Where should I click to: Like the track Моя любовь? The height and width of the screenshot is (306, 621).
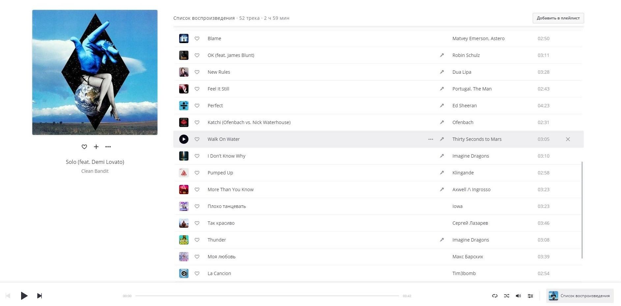pos(197,257)
